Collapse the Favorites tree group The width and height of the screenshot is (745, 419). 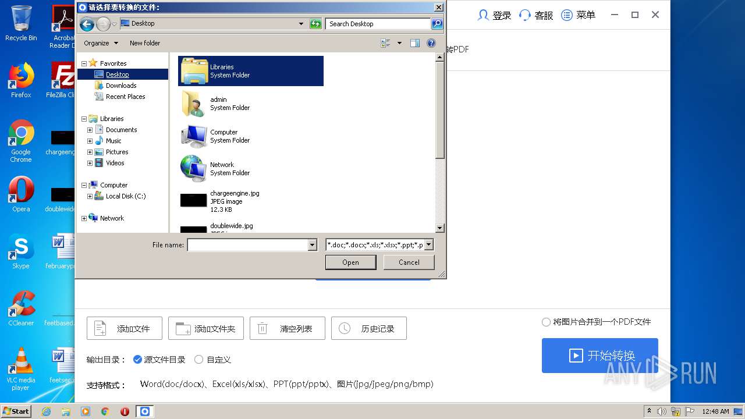84,63
